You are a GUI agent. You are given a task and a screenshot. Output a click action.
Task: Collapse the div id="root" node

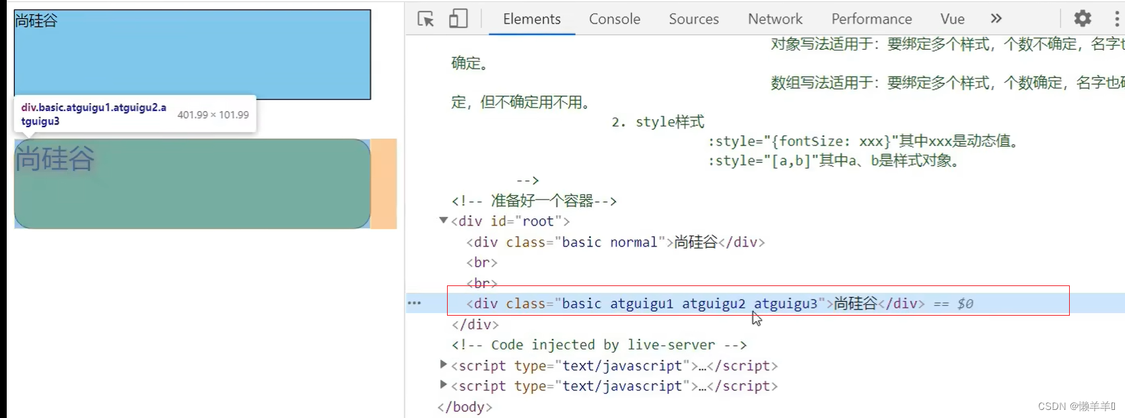click(x=443, y=220)
